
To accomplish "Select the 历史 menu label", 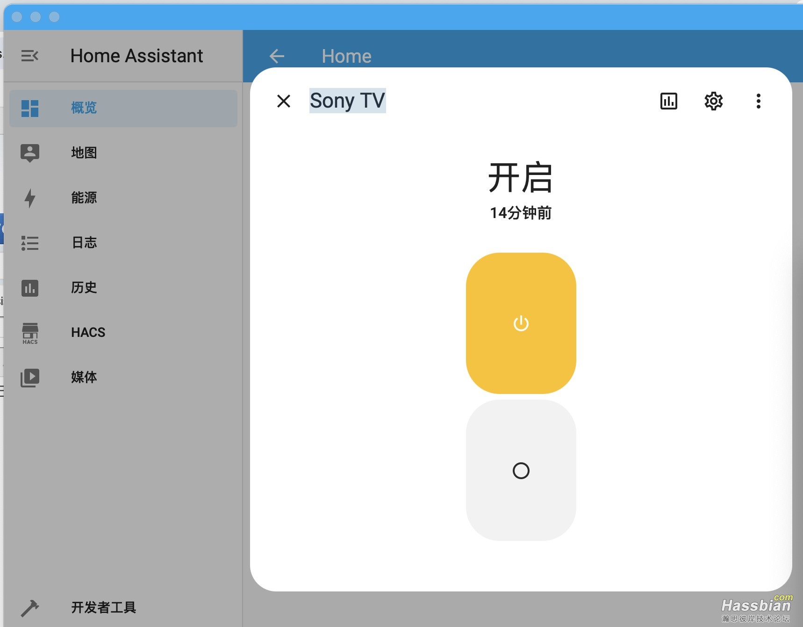I will pyautogui.click(x=84, y=288).
